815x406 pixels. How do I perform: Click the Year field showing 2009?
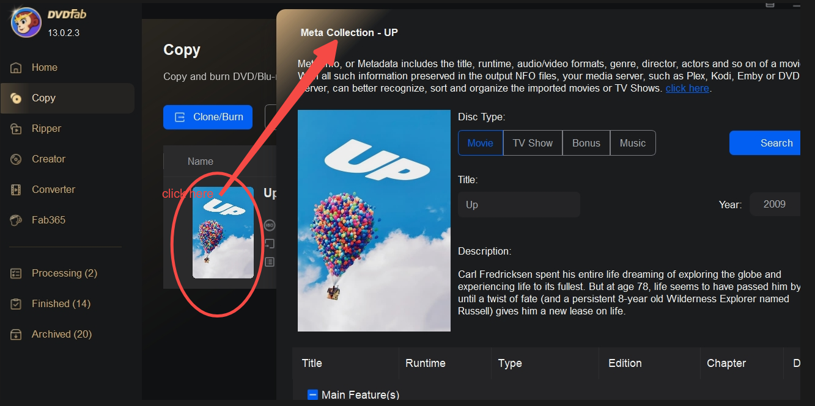point(775,205)
